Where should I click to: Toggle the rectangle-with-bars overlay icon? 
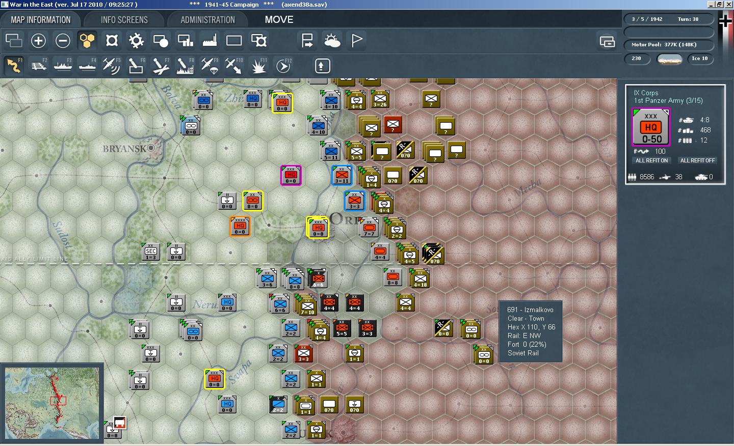pyautogui.click(x=185, y=40)
